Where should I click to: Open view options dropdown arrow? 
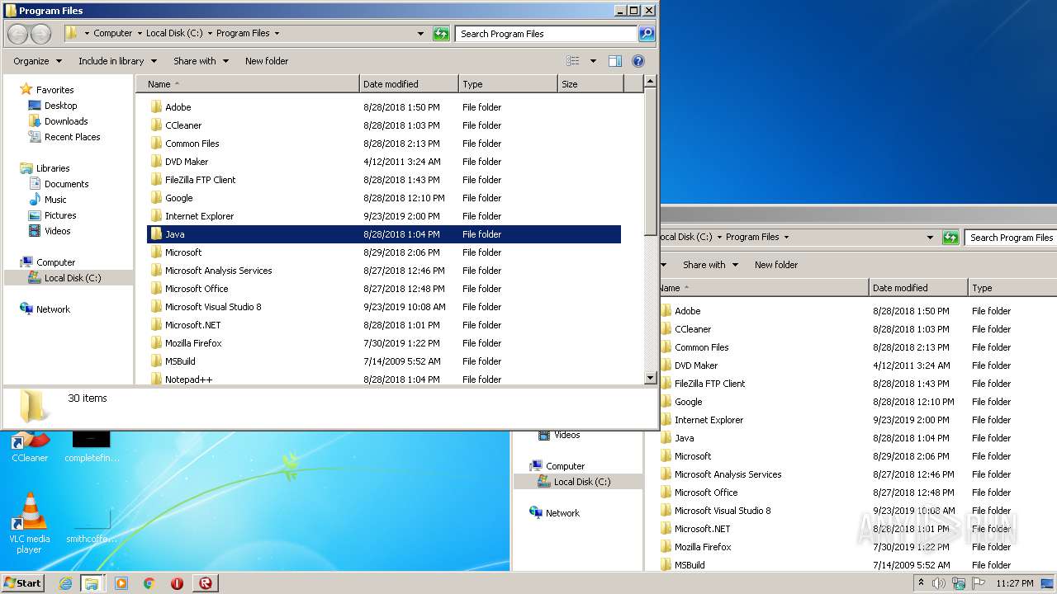(x=593, y=61)
